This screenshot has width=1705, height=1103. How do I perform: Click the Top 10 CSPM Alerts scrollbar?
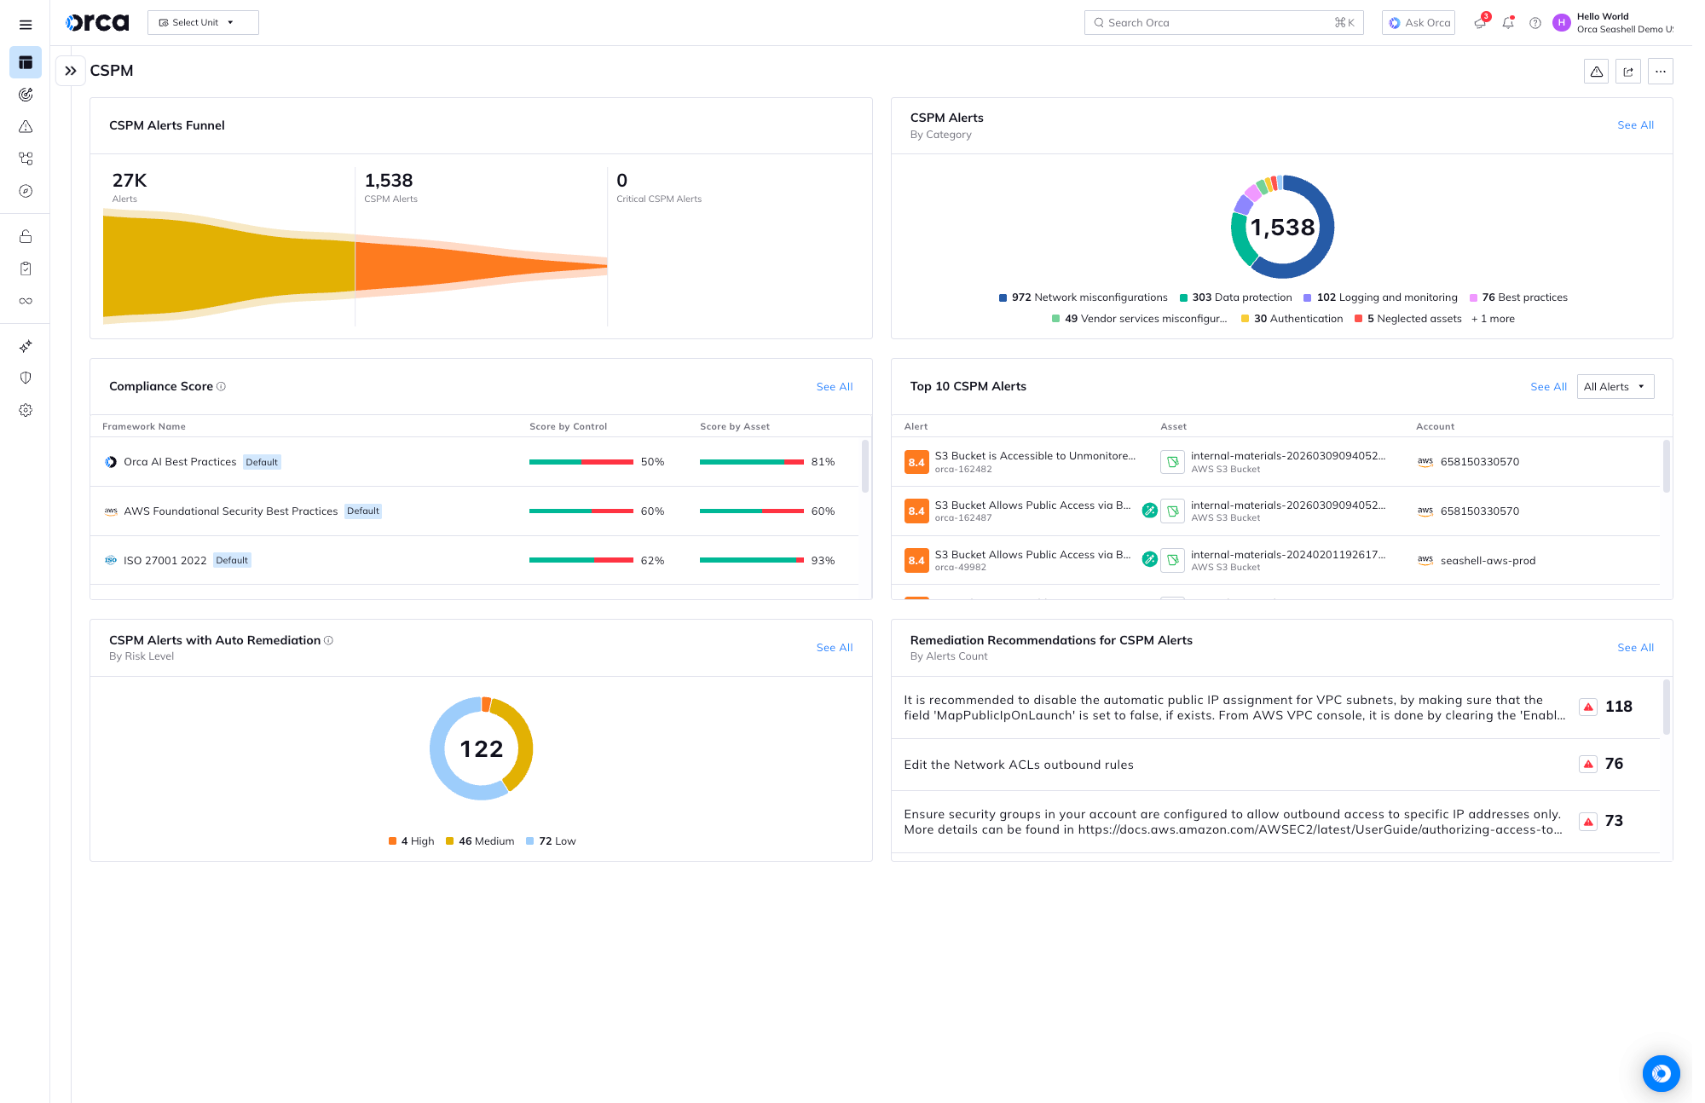pyautogui.click(x=1666, y=466)
